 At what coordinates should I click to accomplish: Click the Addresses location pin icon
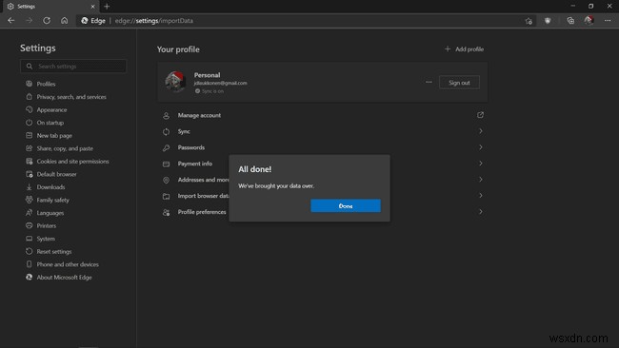167,180
